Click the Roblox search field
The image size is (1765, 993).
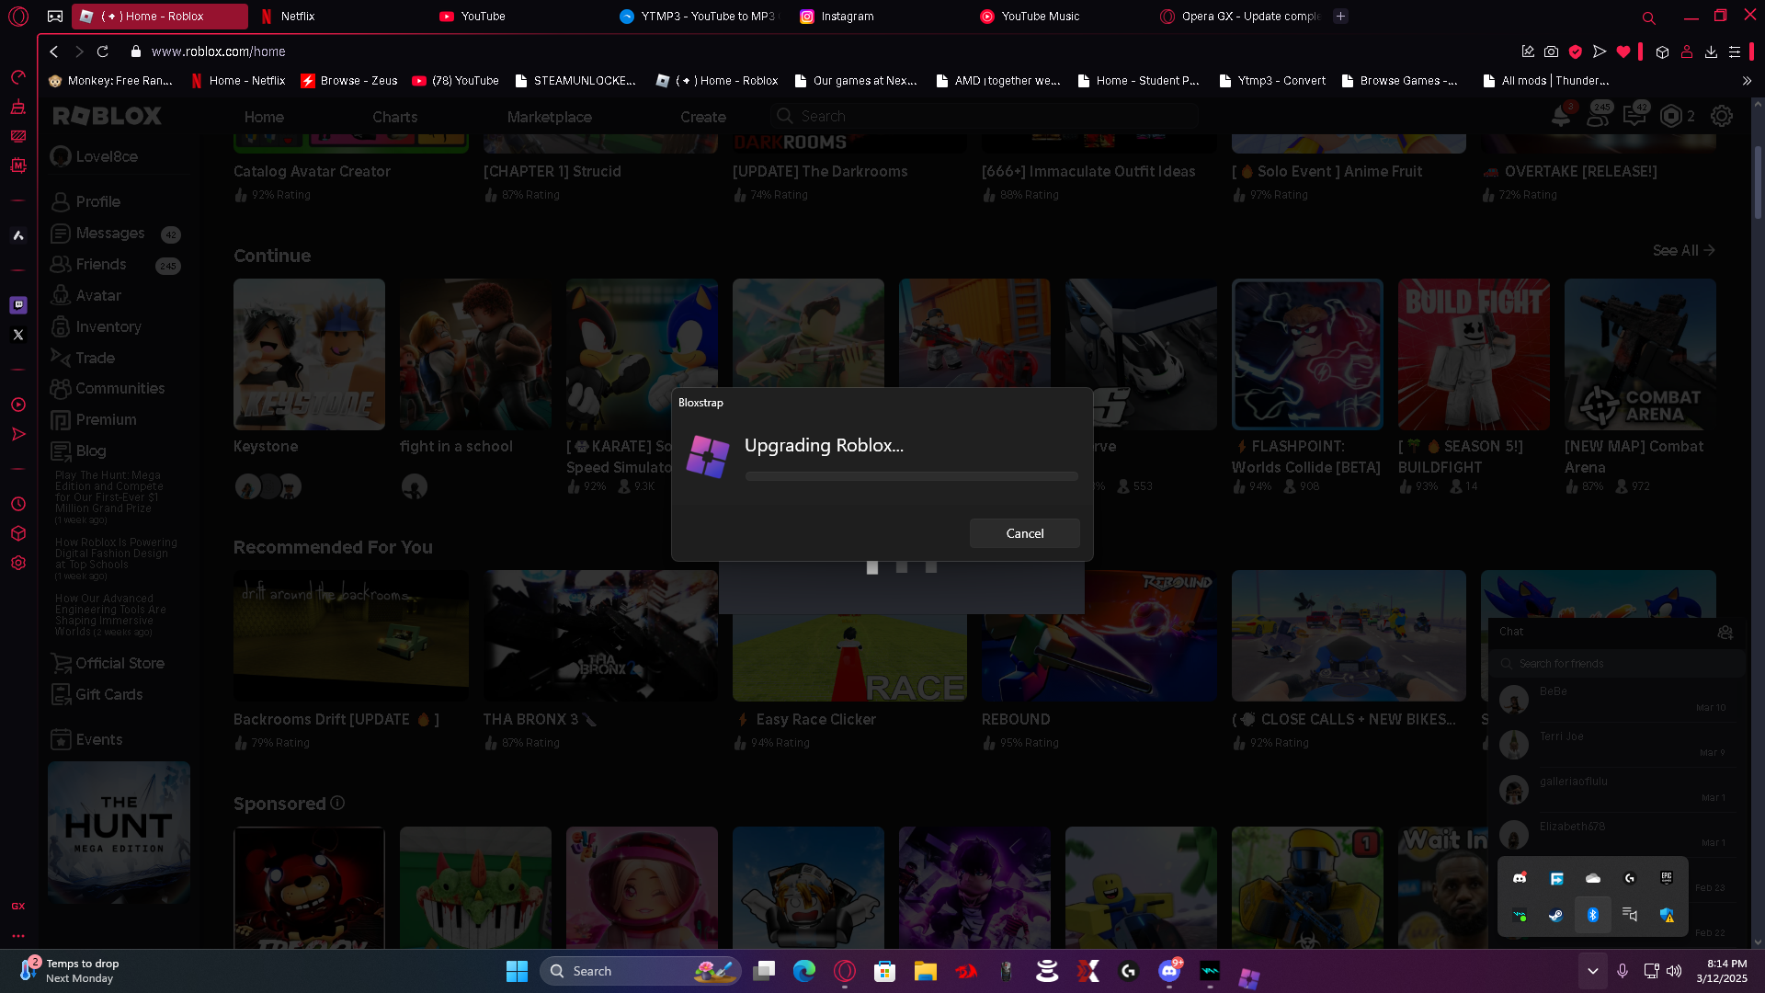point(985,116)
